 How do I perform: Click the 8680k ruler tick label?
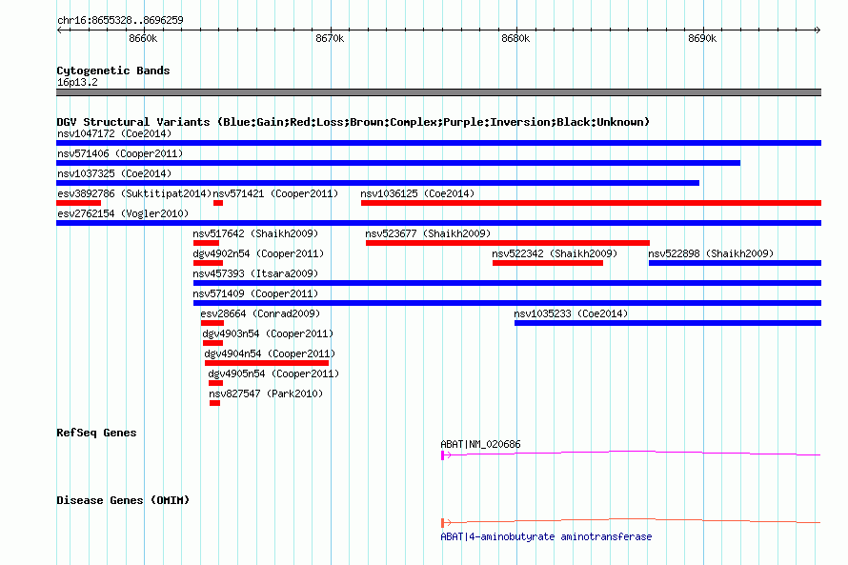click(515, 38)
